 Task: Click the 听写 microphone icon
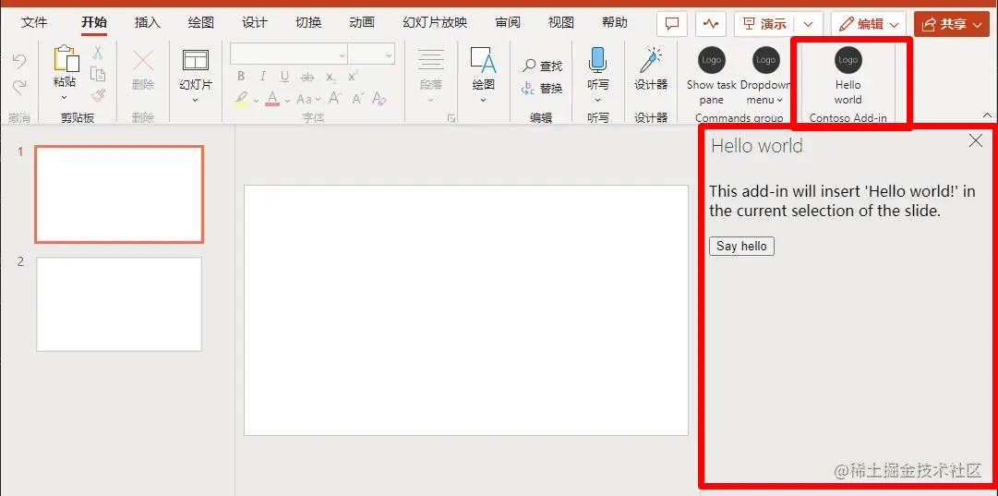point(597,60)
